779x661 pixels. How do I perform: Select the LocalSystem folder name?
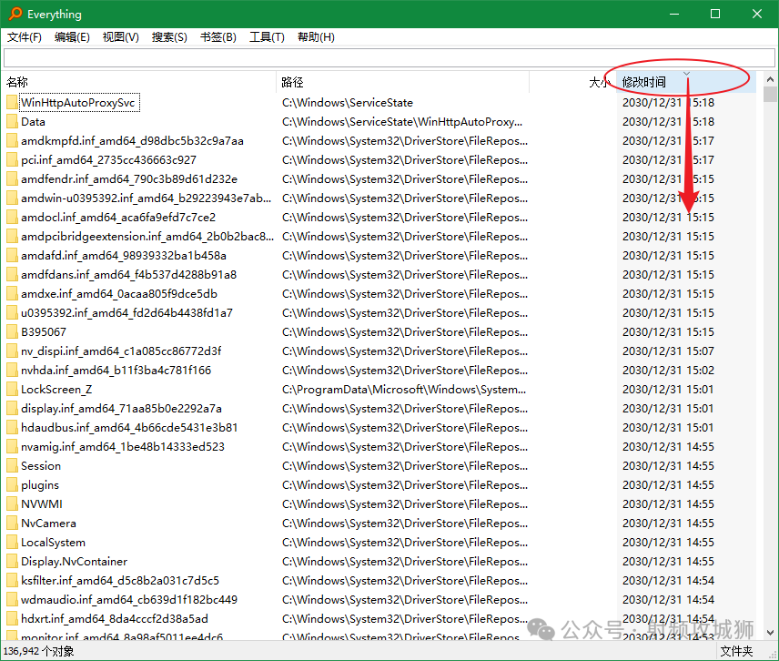(x=53, y=543)
